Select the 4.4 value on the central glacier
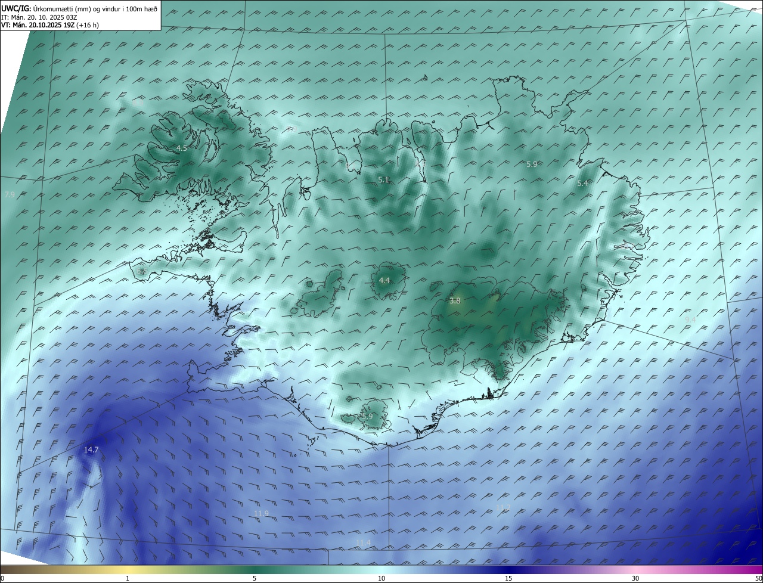 point(384,280)
